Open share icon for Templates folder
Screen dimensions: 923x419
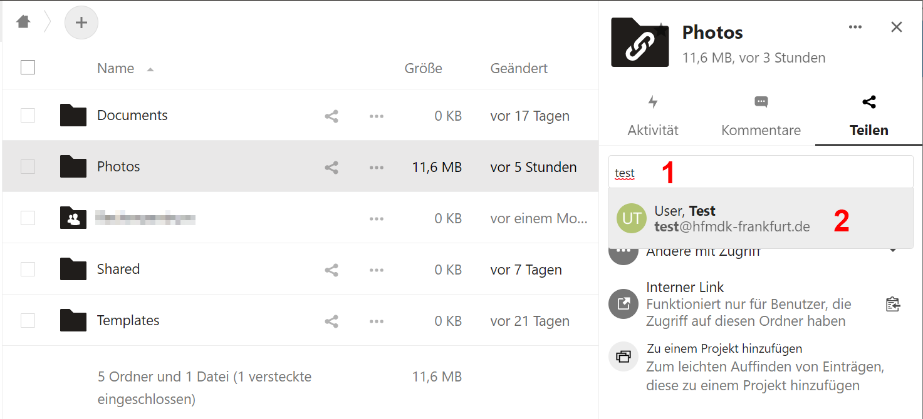tap(331, 321)
